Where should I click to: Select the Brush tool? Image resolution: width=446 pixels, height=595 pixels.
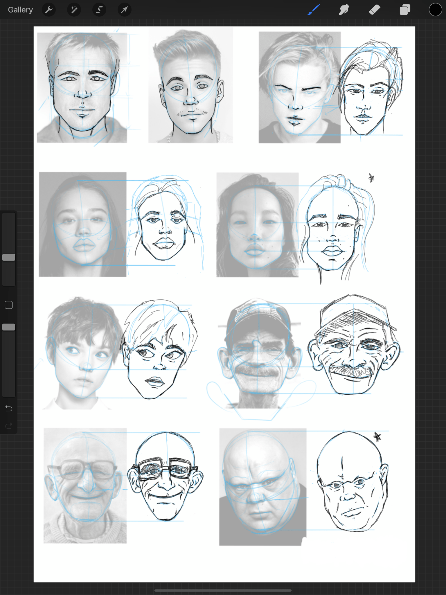point(314,10)
